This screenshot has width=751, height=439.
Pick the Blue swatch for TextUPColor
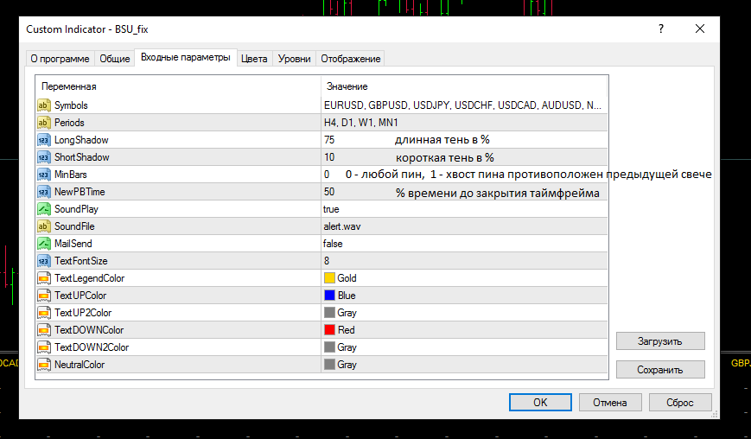tap(329, 295)
